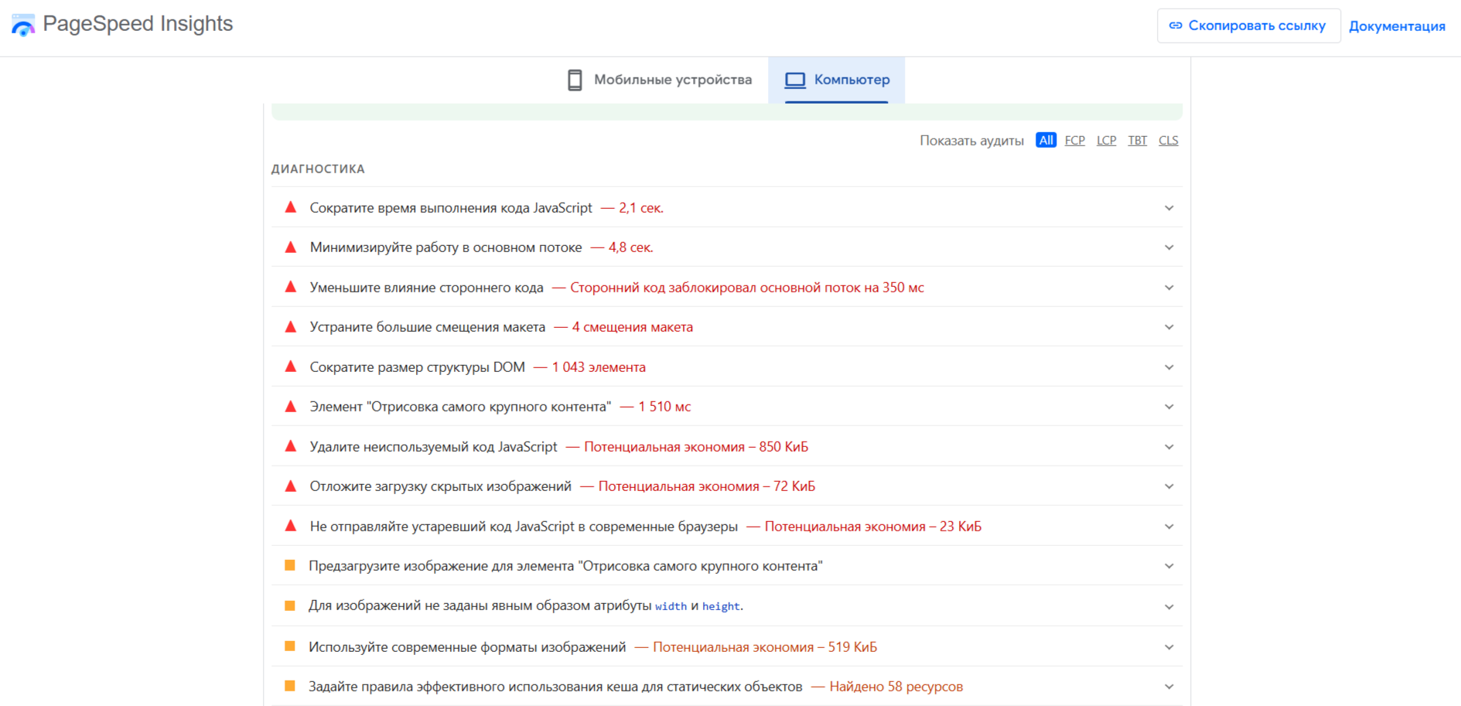The height and width of the screenshot is (706, 1461).
Task: Click the laptop icon in the Компьютер tab
Action: tap(795, 80)
